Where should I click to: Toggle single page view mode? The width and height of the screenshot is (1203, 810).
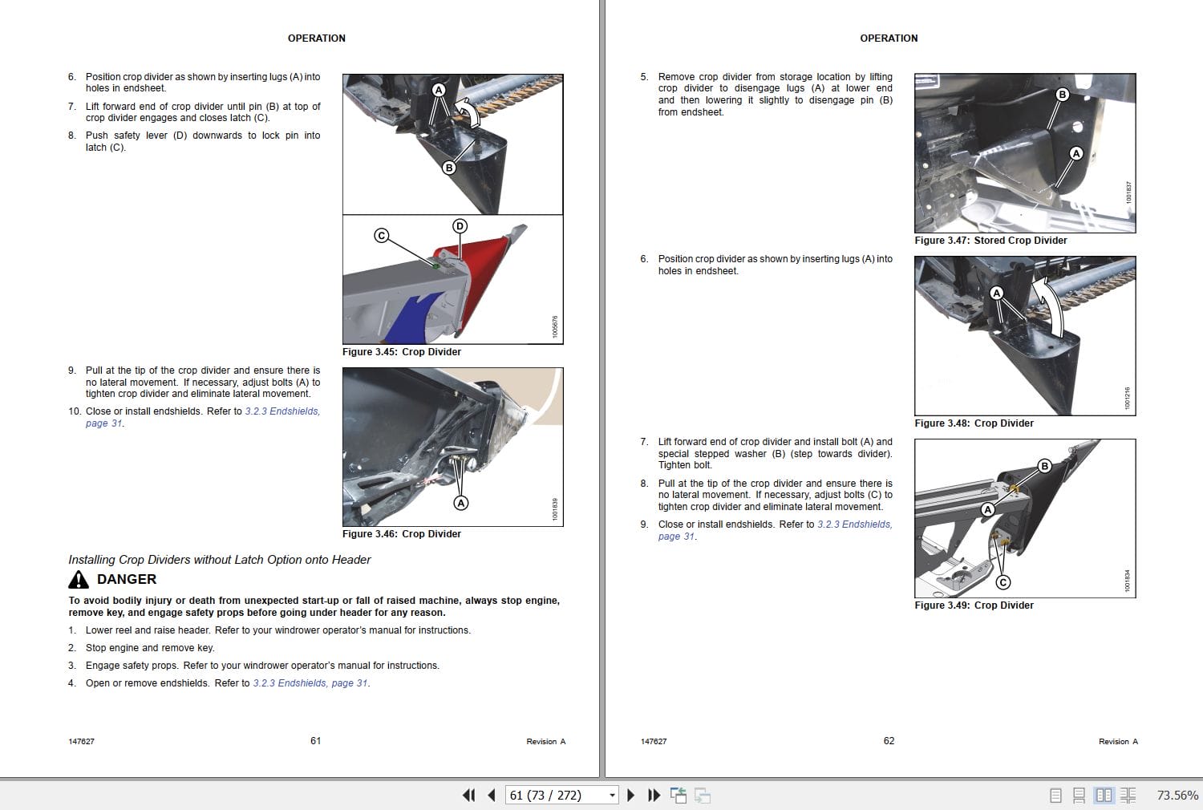[x=1055, y=795]
